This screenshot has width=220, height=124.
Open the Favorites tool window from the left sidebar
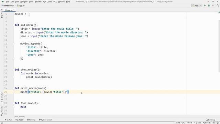tap(2, 111)
